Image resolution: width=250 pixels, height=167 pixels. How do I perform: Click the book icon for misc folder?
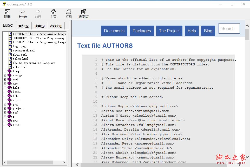tap(10, 100)
